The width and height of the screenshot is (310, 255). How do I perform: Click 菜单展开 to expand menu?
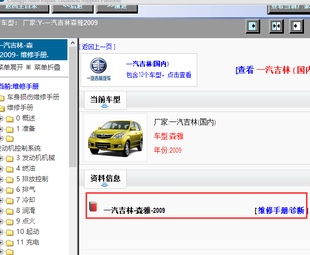coord(12,67)
